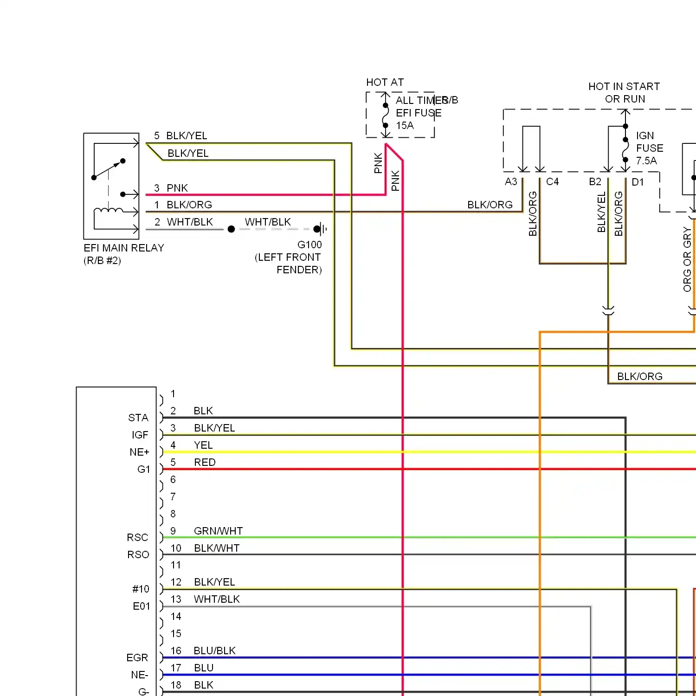Click the WHT/BLK label near ground wire
Image resolution: width=696 pixels, height=696 pixels.
[x=268, y=222]
